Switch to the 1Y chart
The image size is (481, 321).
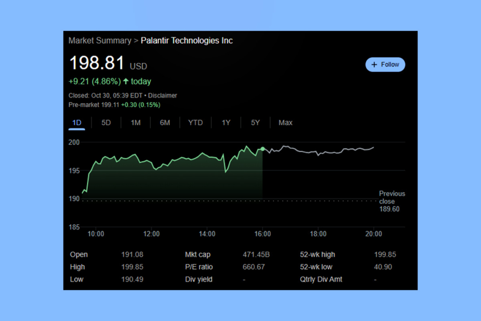tap(226, 122)
